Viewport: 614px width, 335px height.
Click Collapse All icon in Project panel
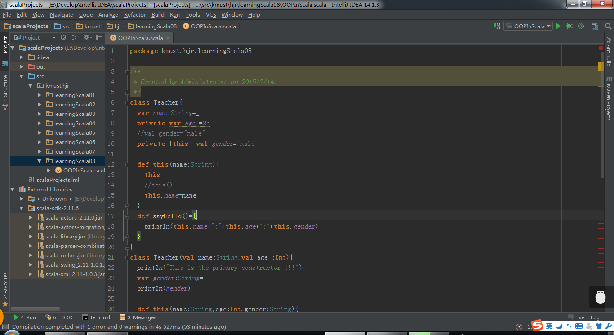(x=73, y=38)
